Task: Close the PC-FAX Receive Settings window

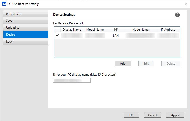Action: click(x=186, y=4)
